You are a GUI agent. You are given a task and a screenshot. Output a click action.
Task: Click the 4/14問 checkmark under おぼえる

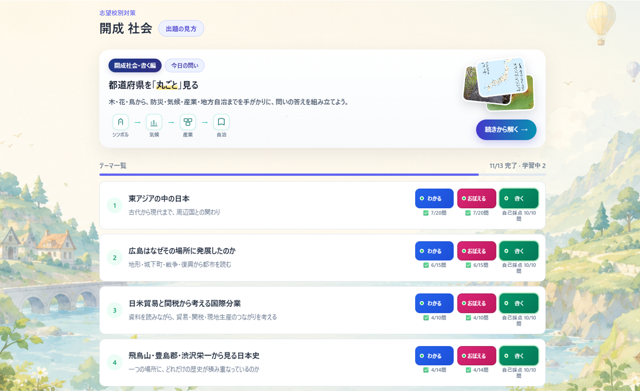point(468,370)
